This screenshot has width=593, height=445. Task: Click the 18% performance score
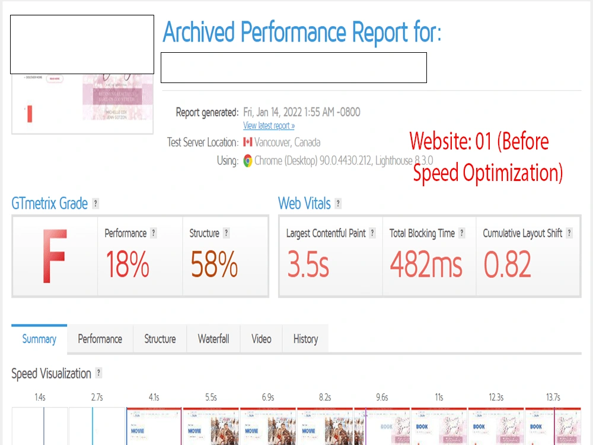127,264
